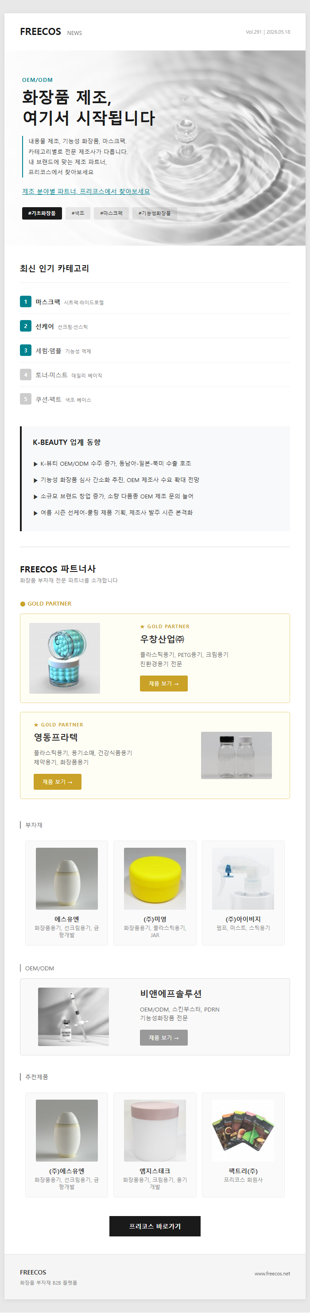The image size is (310, 1313).
Task: Open the 제조 분야별 파트너 link
Action: [85, 191]
